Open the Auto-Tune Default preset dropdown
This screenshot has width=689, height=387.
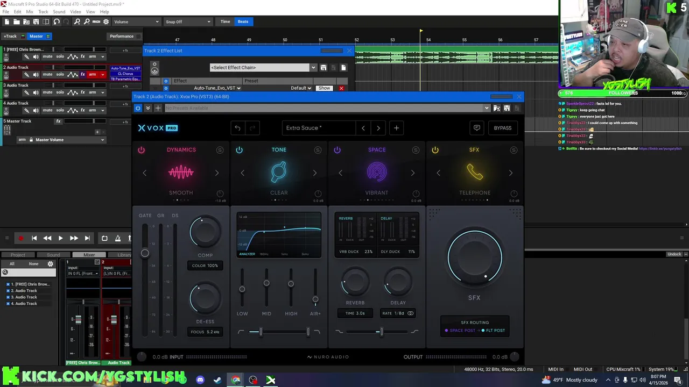pyautogui.click(x=301, y=88)
